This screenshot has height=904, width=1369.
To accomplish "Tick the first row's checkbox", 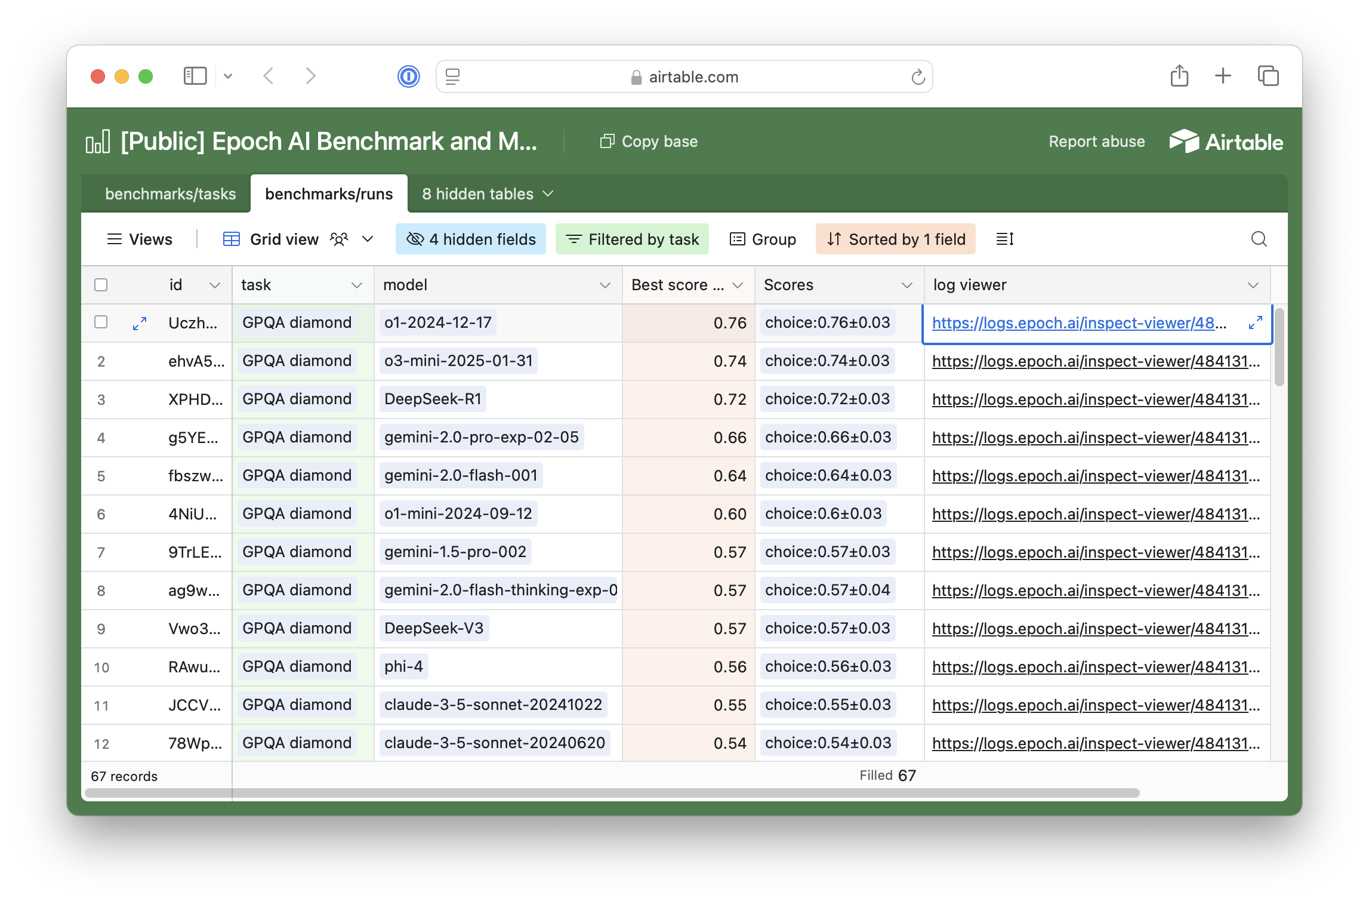I will (101, 322).
